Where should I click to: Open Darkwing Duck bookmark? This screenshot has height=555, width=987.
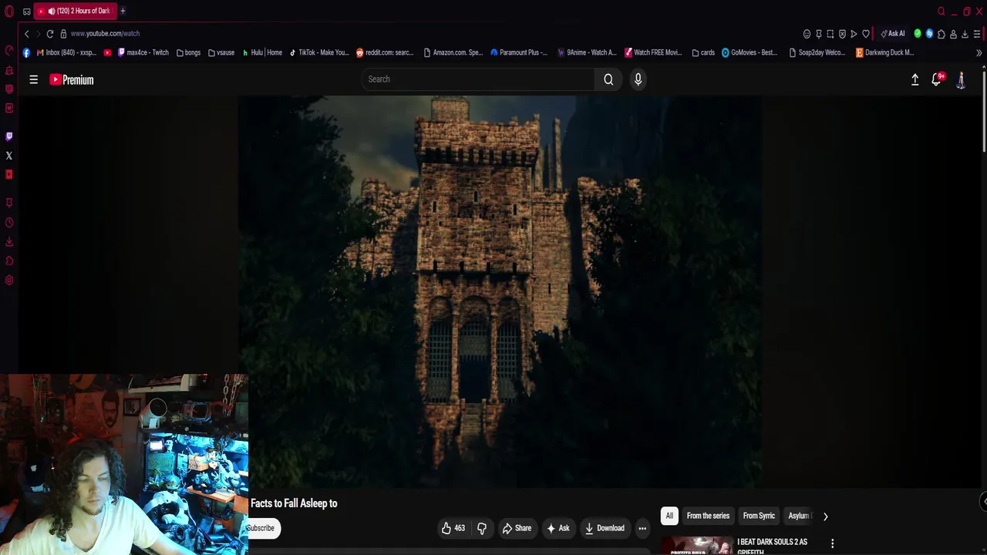pos(884,52)
